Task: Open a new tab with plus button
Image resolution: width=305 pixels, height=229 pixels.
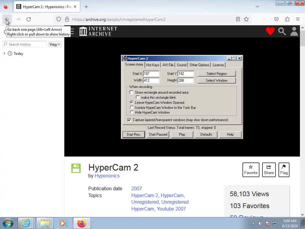Action: tap(86, 7)
